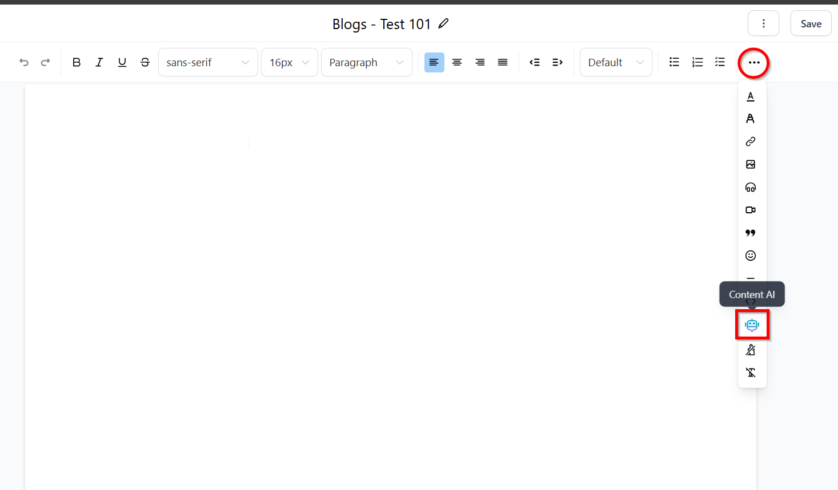Viewport: 838px width, 490px height.
Task: Insert a numbered list
Action: pyautogui.click(x=697, y=62)
